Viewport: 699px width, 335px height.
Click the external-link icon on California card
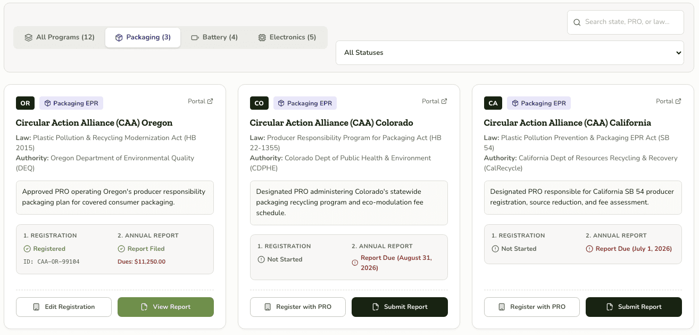click(678, 101)
